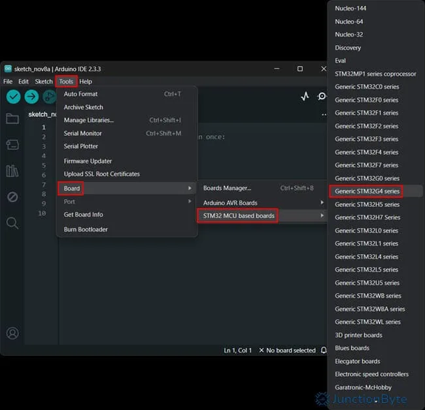425x410 pixels.
Task: Open Library Manager books sidebar icon
Action: (x=12, y=171)
